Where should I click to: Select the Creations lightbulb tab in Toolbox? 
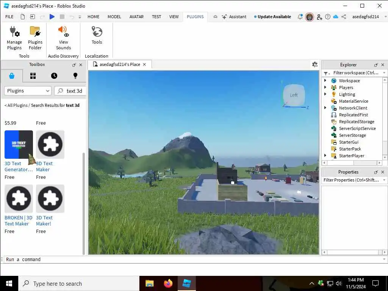coord(75,76)
